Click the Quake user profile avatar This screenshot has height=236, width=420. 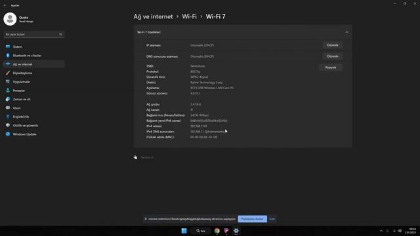pyautogui.click(x=10, y=19)
